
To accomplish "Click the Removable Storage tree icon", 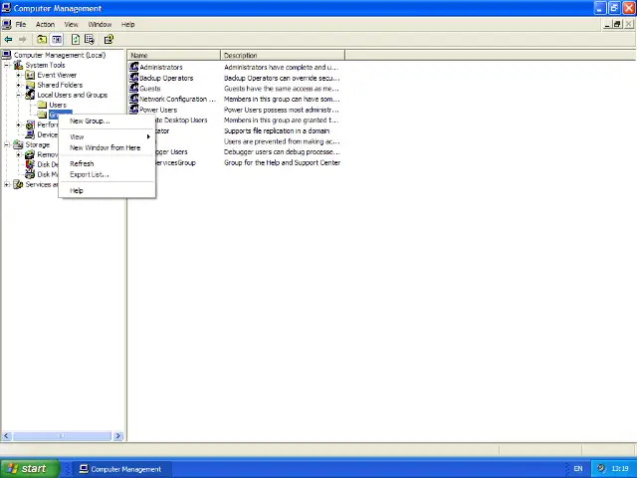I will pos(30,154).
